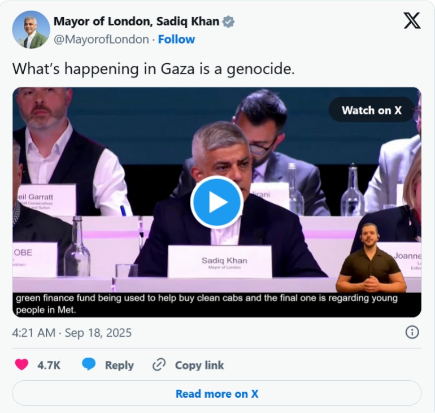Click the @MayorofLondon handle
This screenshot has height=413, width=435.
(x=101, y=39)
